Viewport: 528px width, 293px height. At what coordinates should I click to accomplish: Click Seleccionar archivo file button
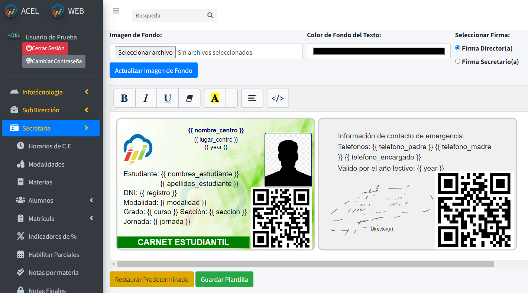145,52
